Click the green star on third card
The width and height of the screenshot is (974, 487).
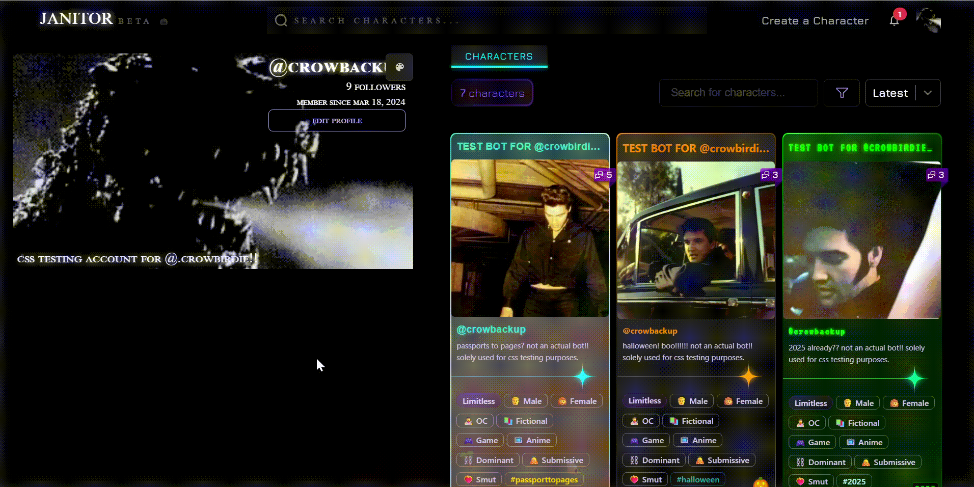914,378
